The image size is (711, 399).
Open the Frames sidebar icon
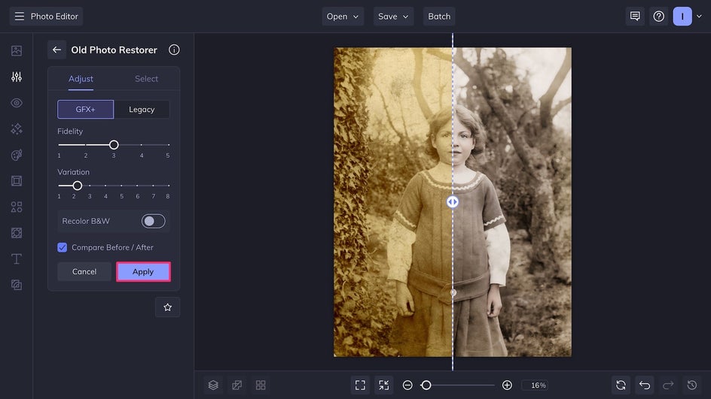17,181
